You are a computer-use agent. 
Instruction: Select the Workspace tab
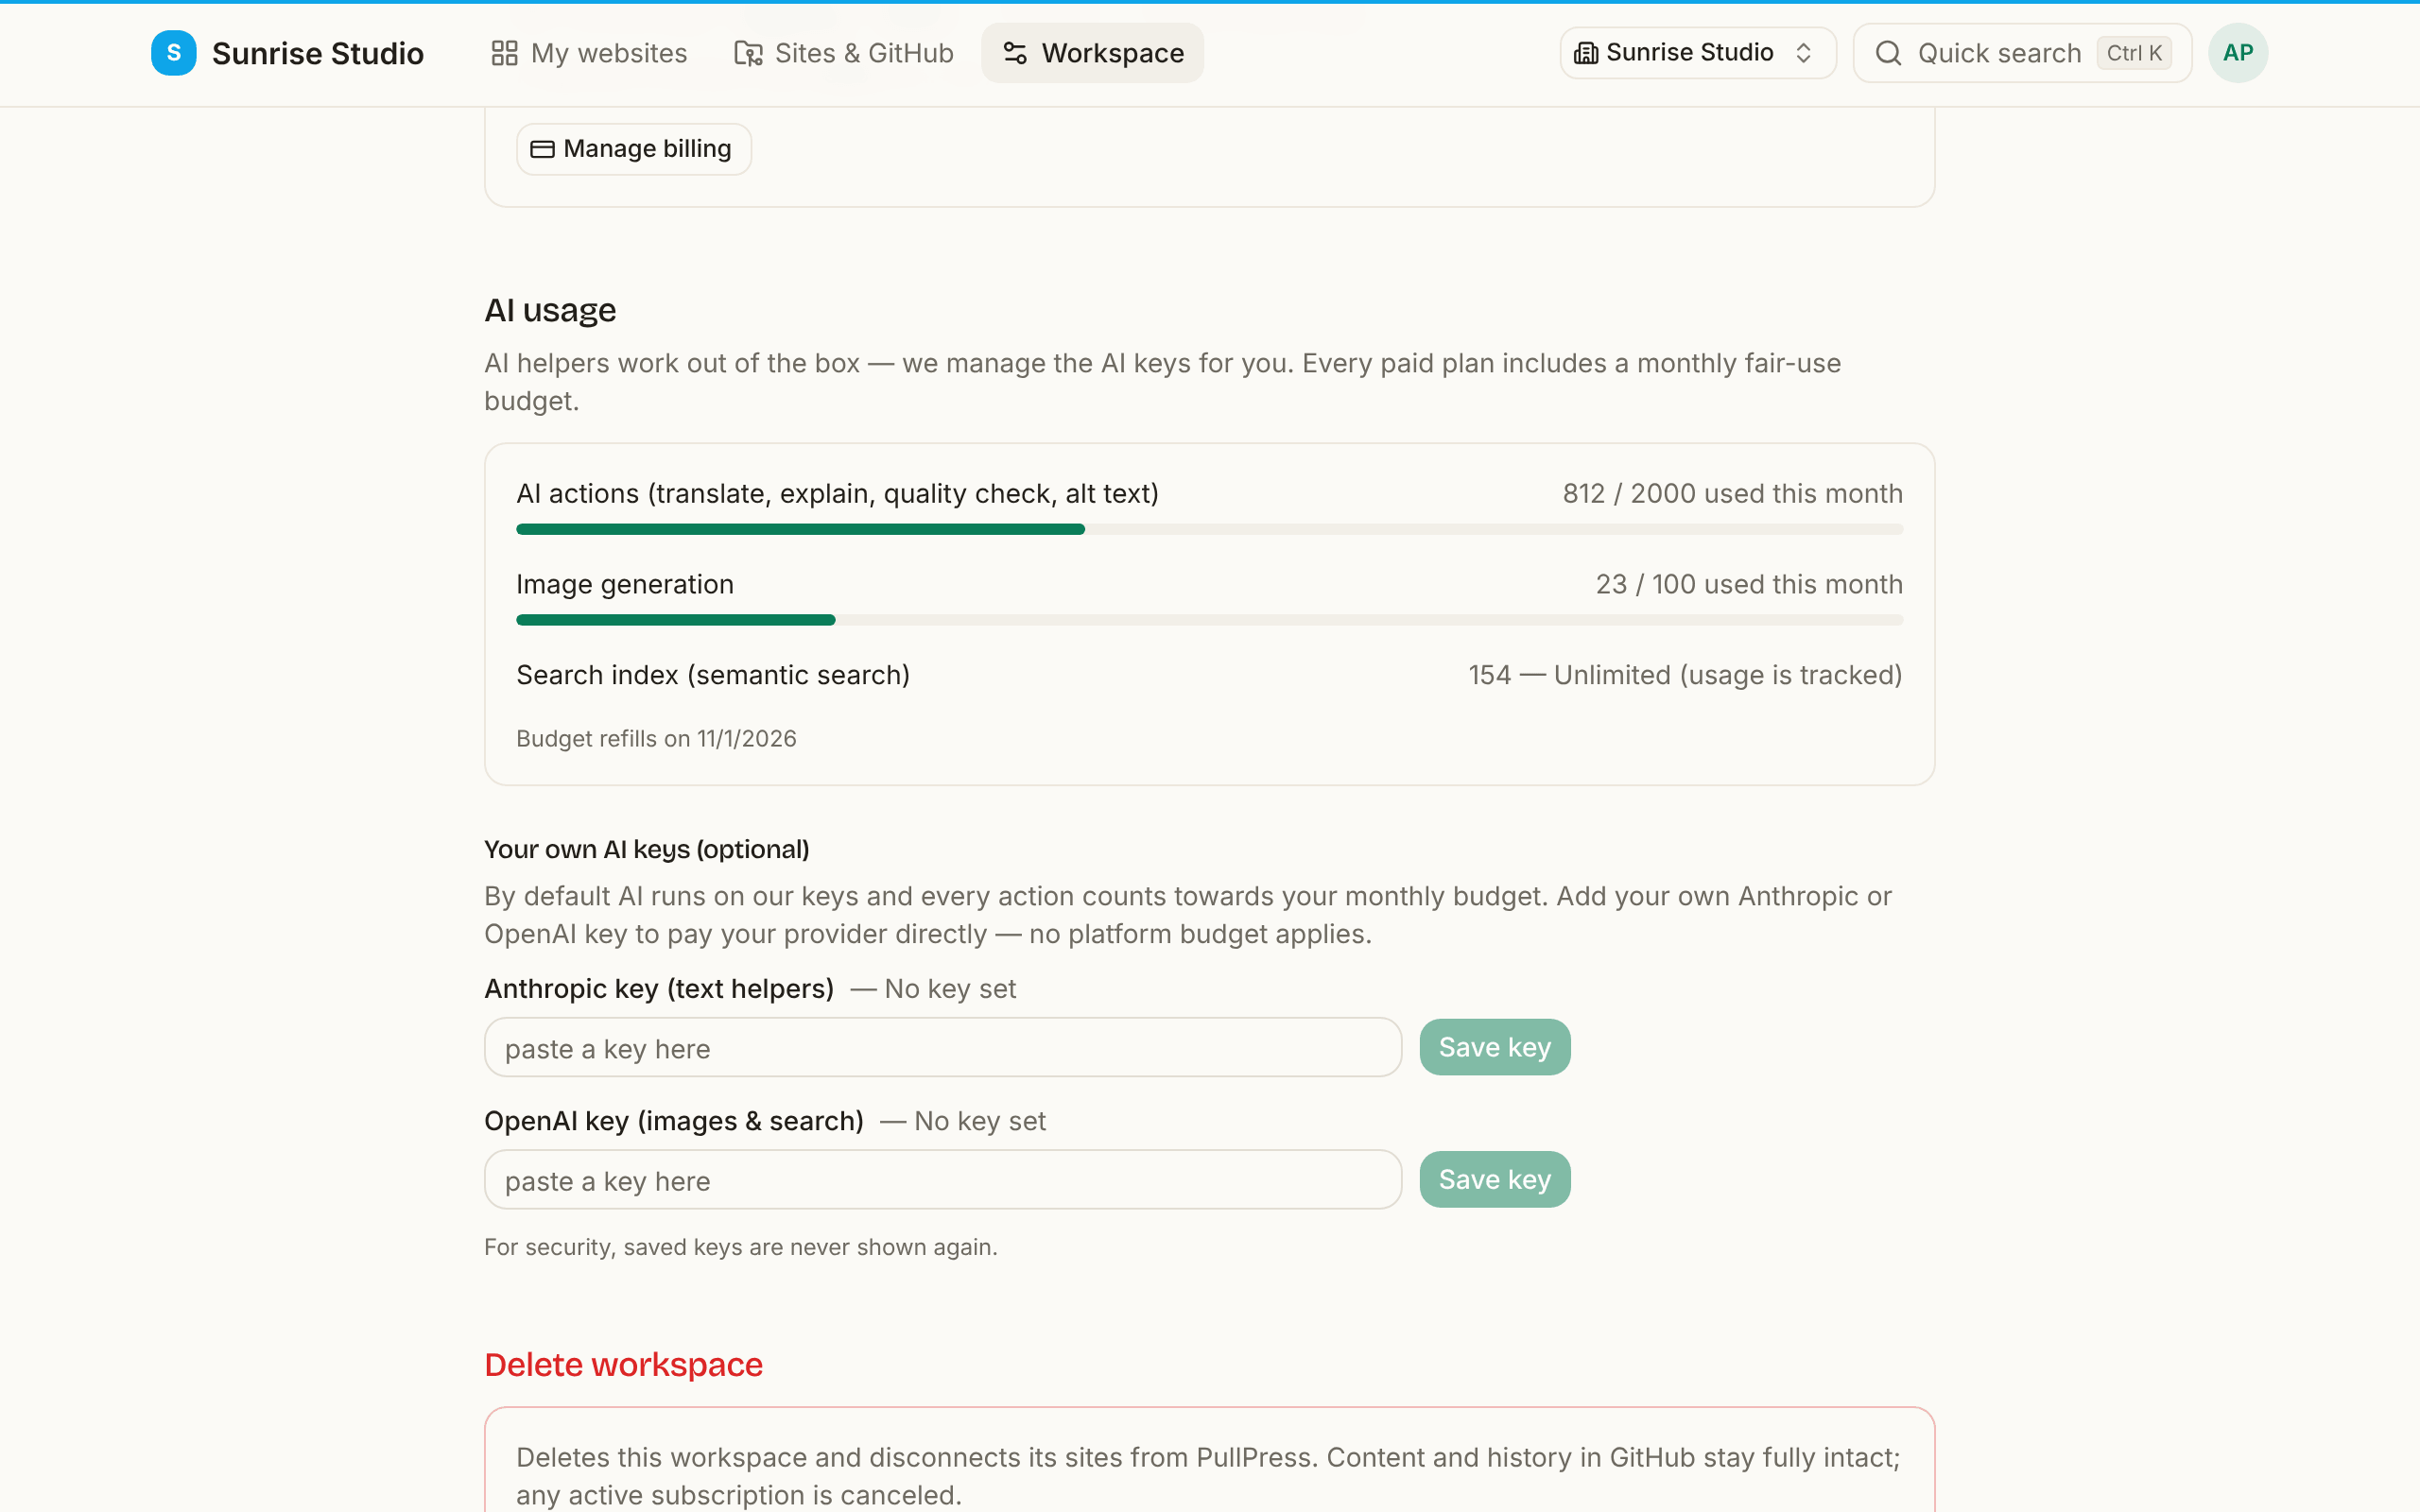(x=1092, y=53)
